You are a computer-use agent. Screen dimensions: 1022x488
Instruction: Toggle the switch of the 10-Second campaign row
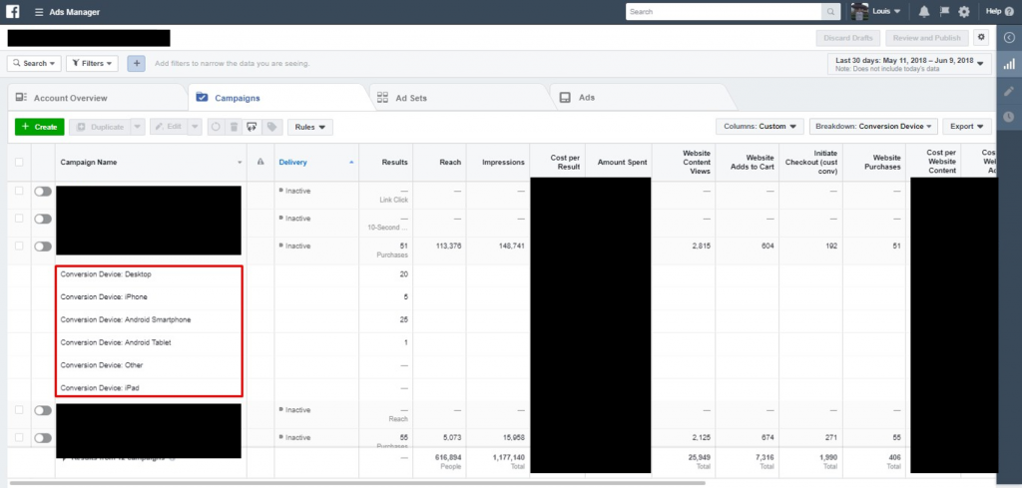pyautogui.click(x=43, y=219)
